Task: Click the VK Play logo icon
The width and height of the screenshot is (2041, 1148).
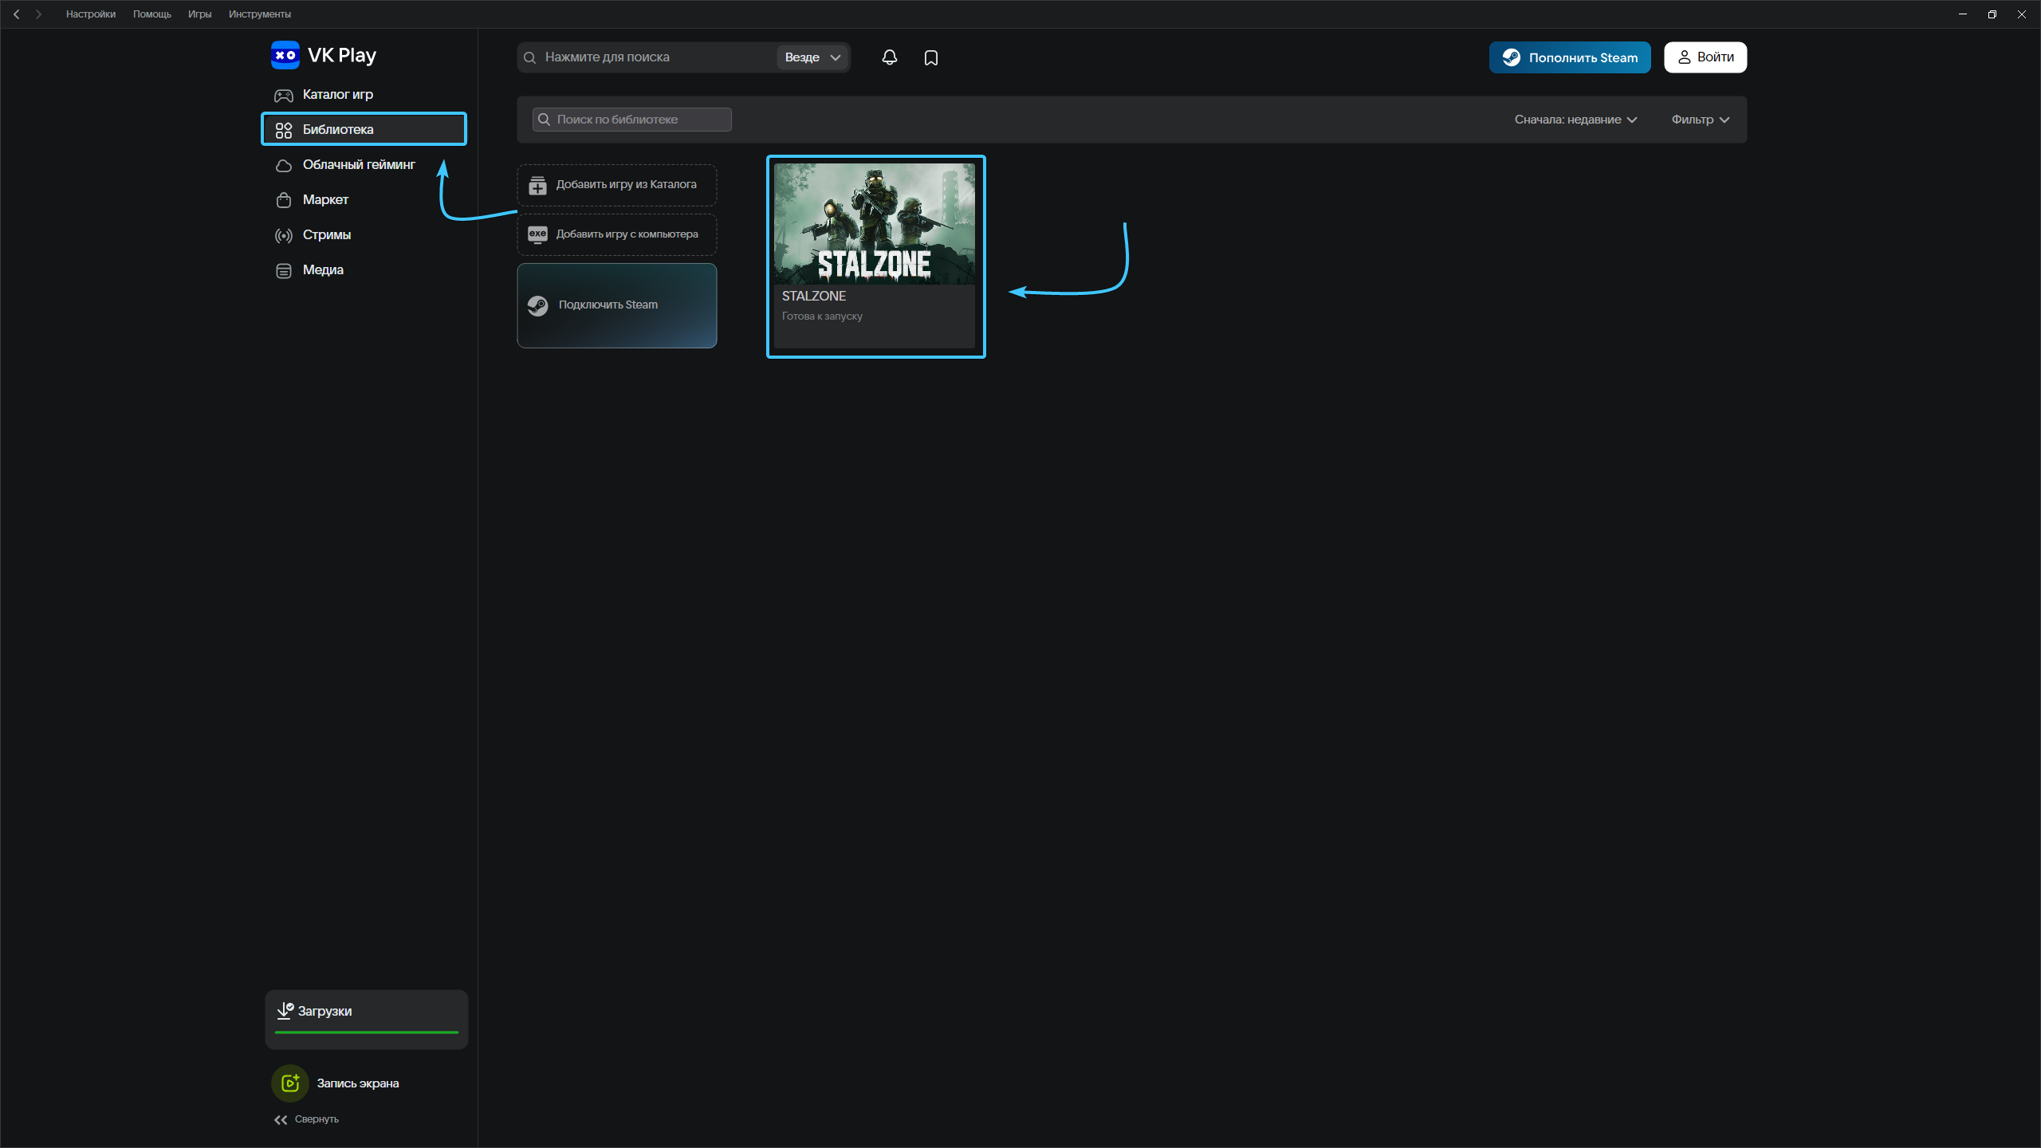Action: click(x=285, y=55)
